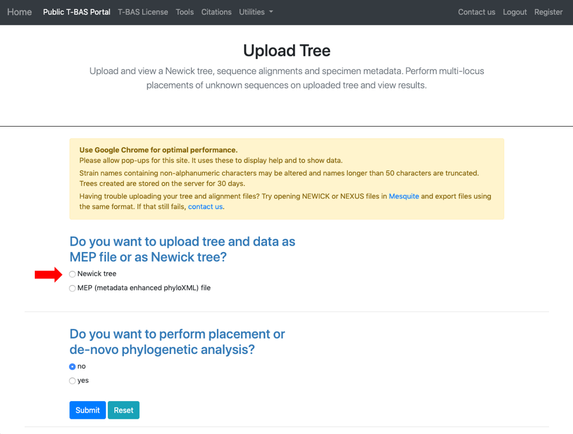This screenshot has height=434, width=573.
Task: Open the Register page
Action: (548, 12)
